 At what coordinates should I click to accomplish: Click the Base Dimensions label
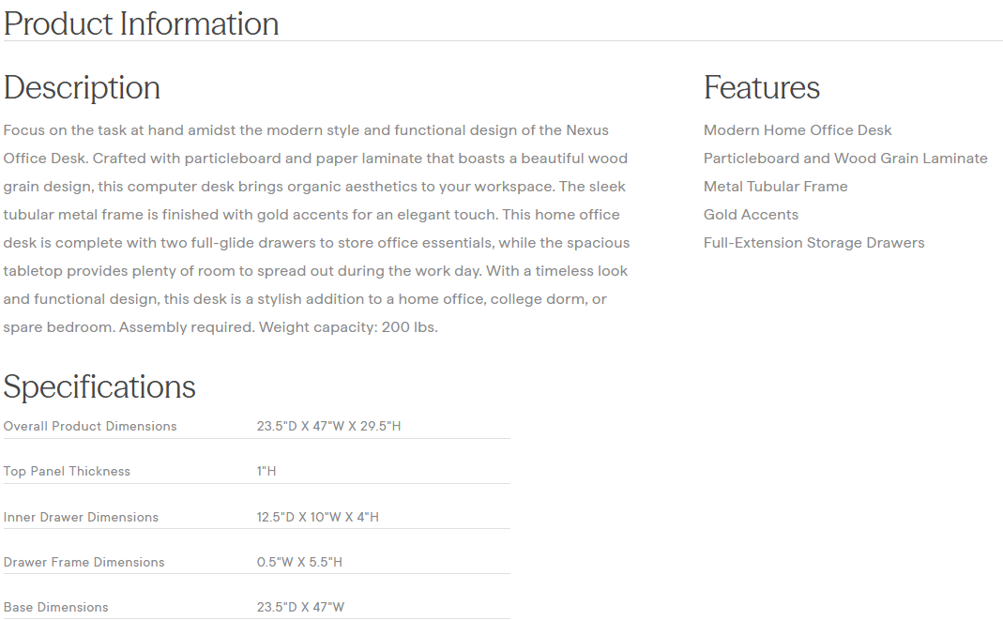tap(55, 607)
